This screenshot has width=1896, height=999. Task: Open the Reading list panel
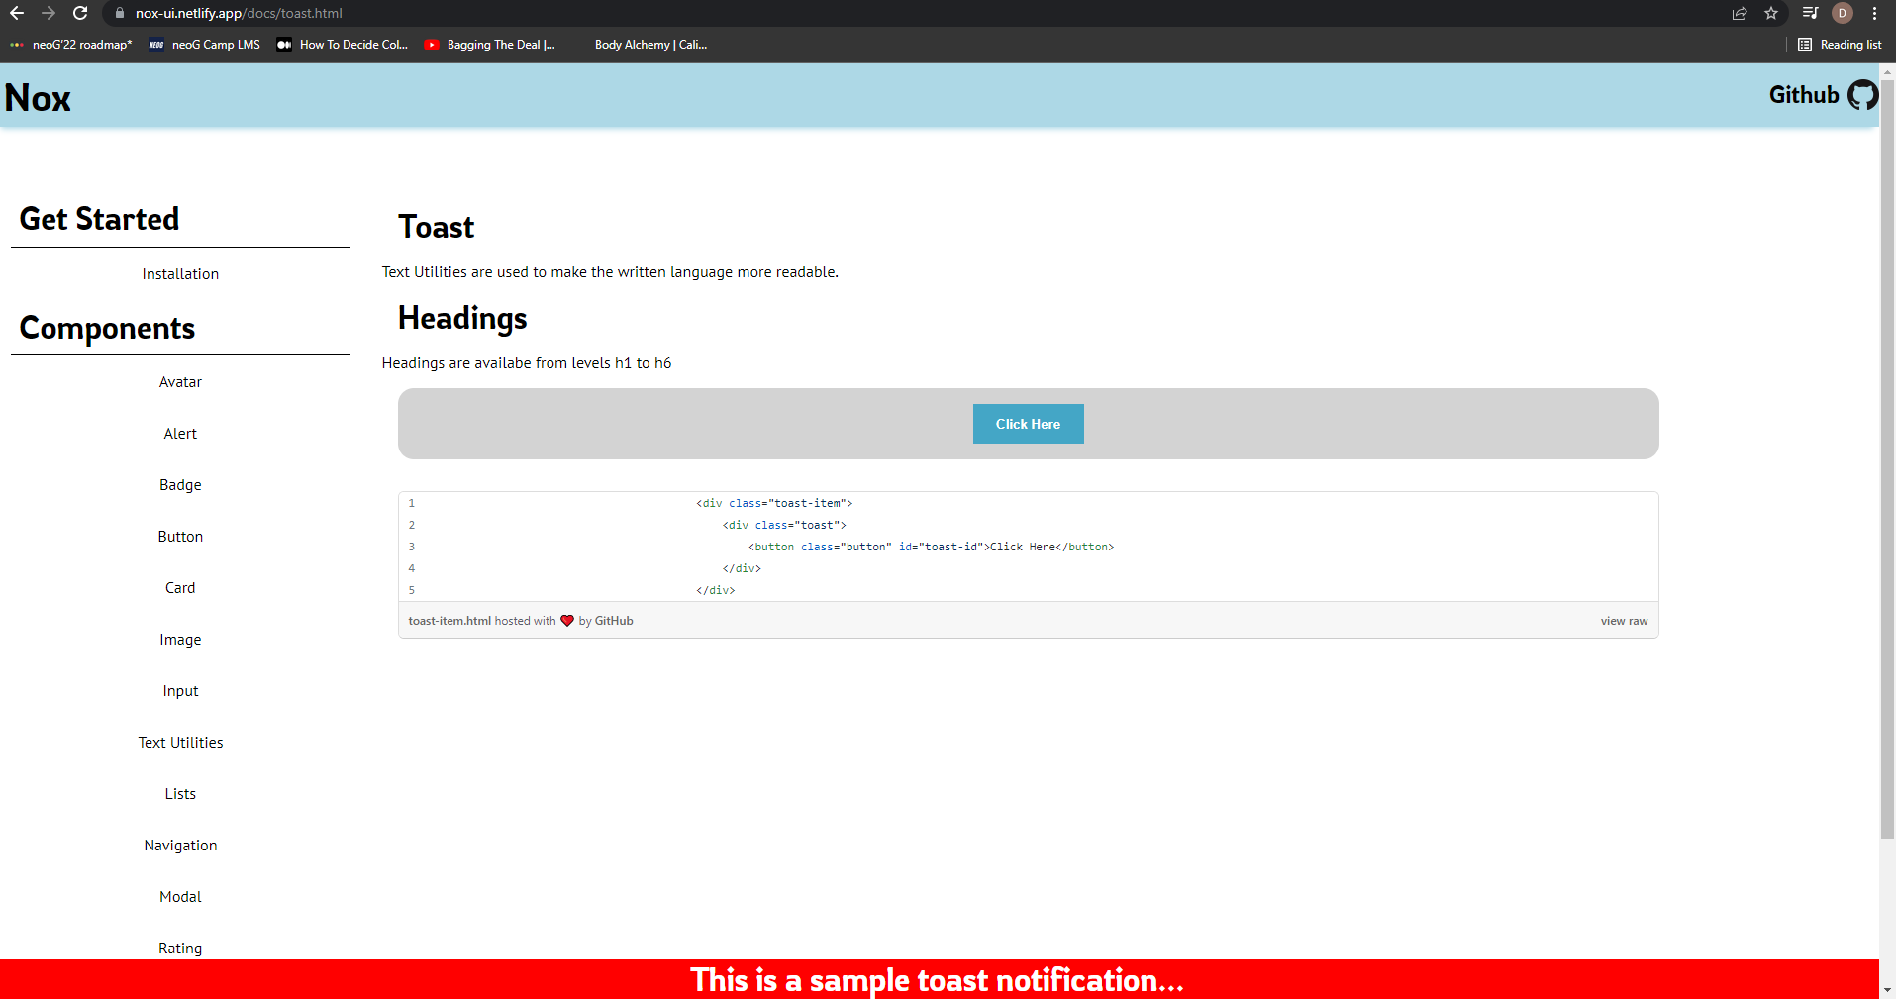[x=1840, y=45]
